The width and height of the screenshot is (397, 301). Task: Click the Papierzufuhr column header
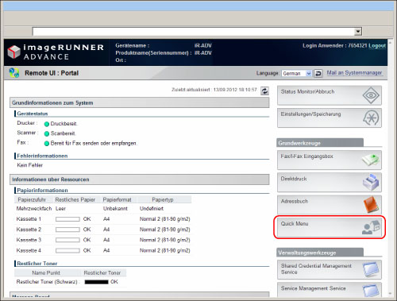[32, 199]
